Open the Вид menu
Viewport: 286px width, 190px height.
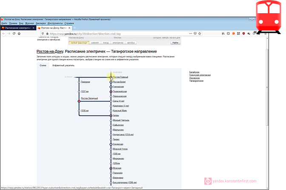(x=21, y=23)
